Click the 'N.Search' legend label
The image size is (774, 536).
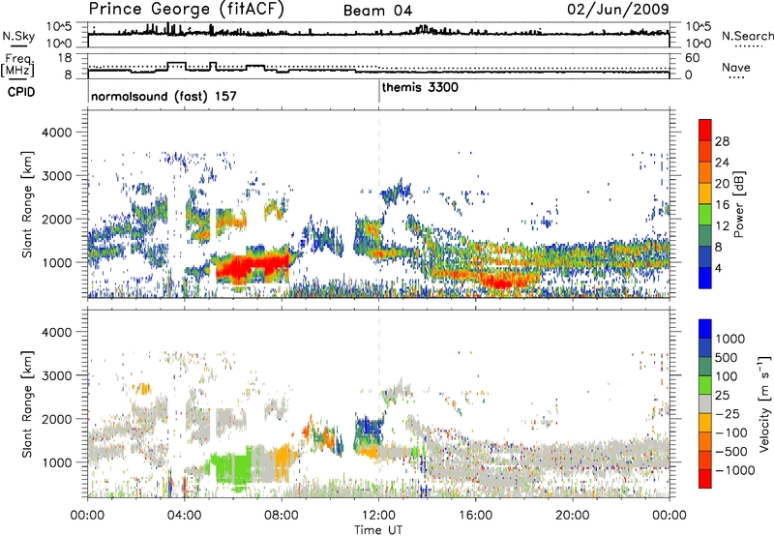pyautogui.click(x=747, y=36)
